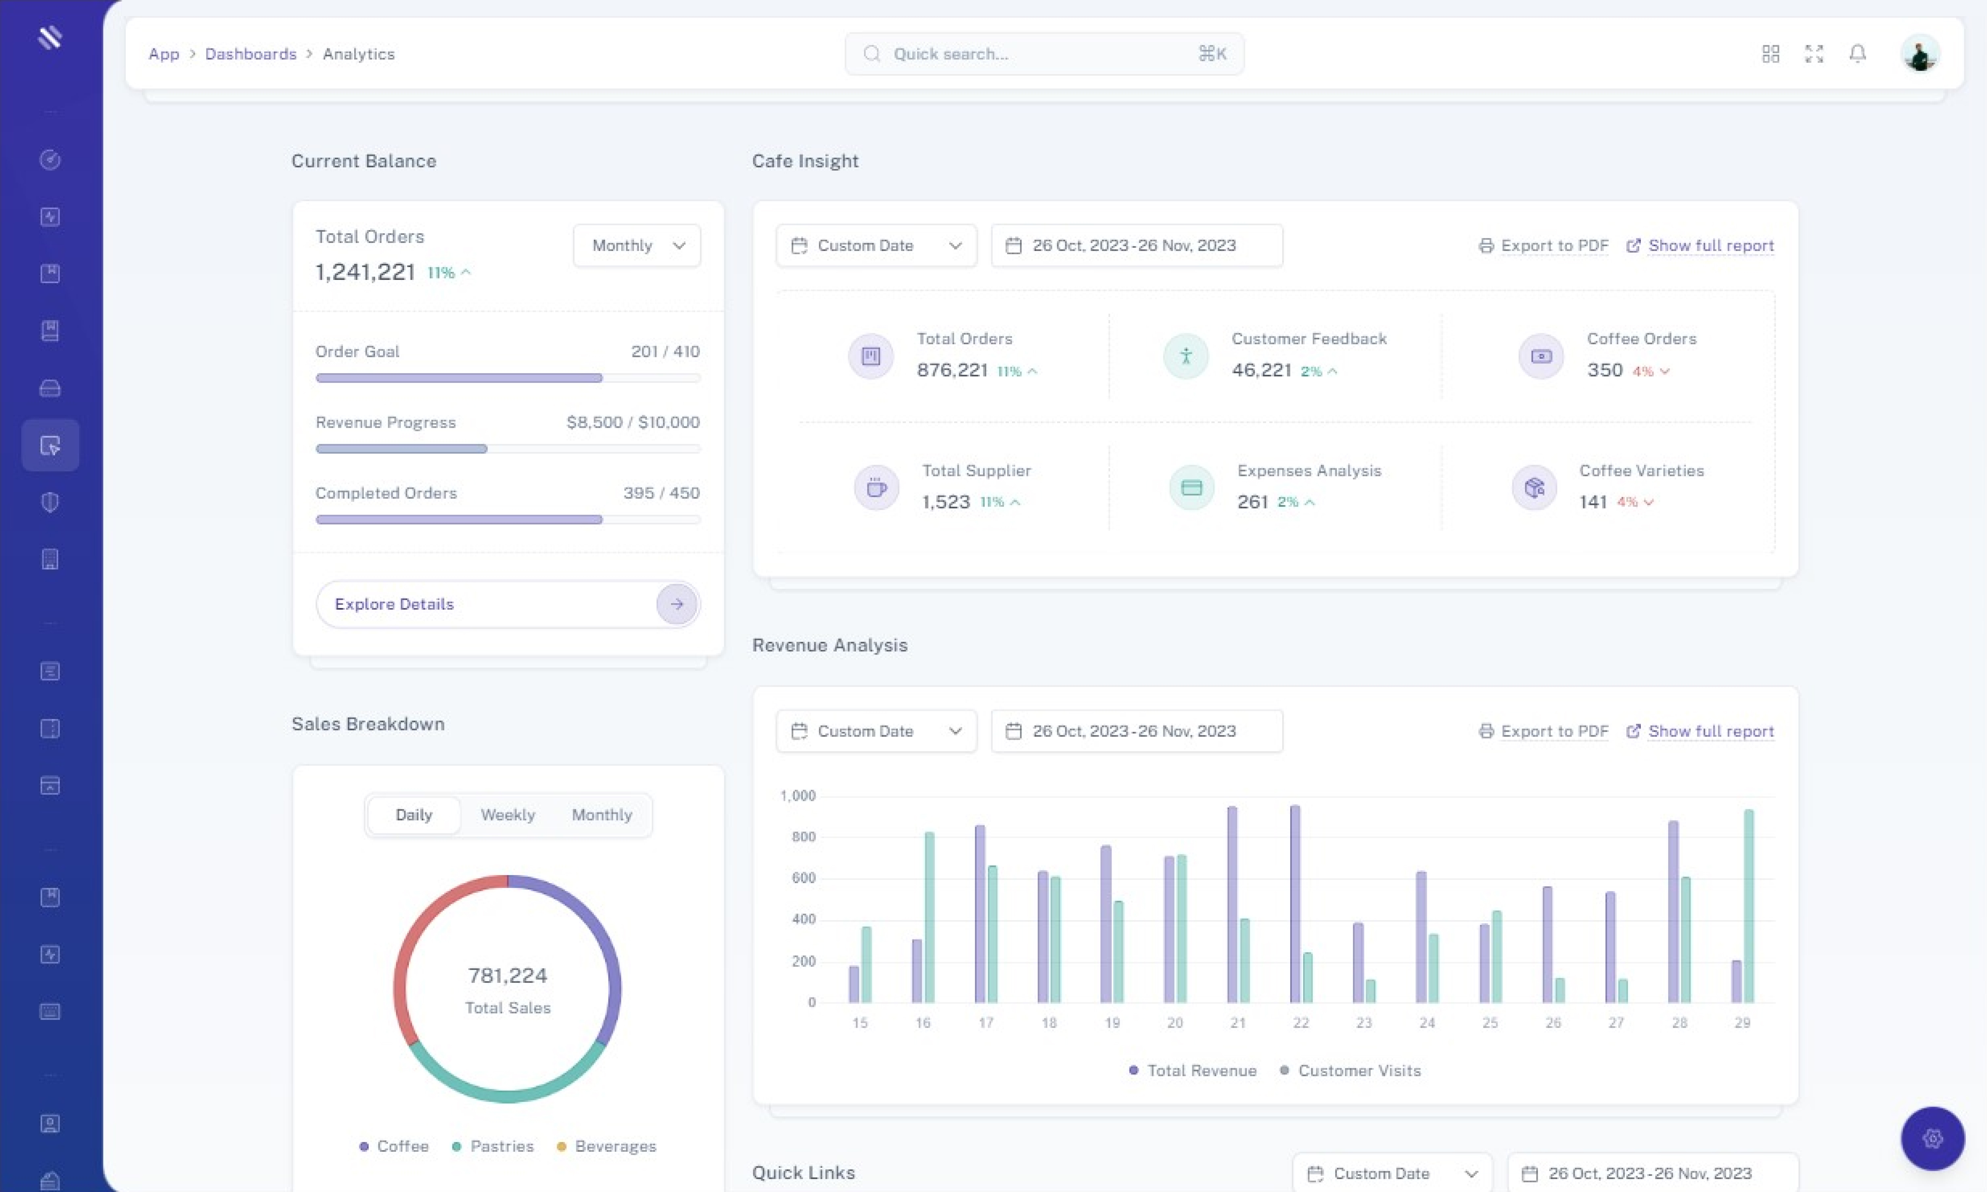Toggle fullscreen mode icon in header
1987x1192 pixels.
[1814, 54]
